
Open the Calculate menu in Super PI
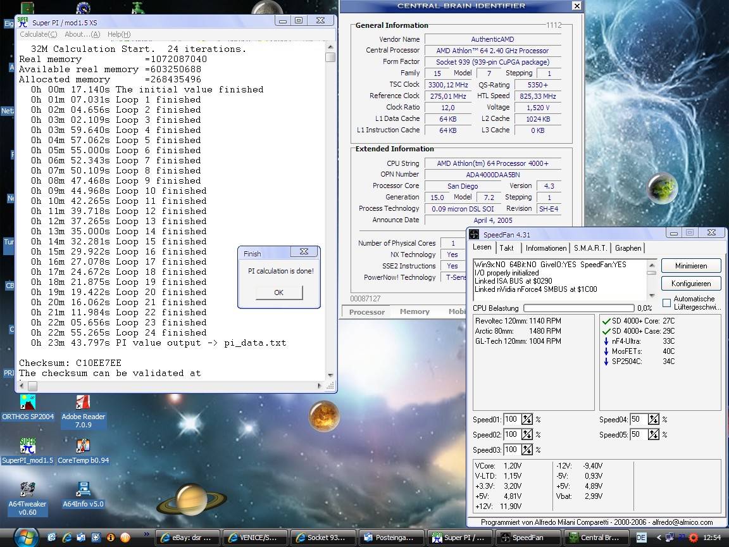coord(38,34)
